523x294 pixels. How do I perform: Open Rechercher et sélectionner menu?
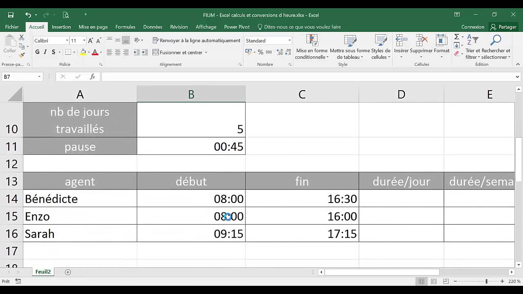point(496,47)
